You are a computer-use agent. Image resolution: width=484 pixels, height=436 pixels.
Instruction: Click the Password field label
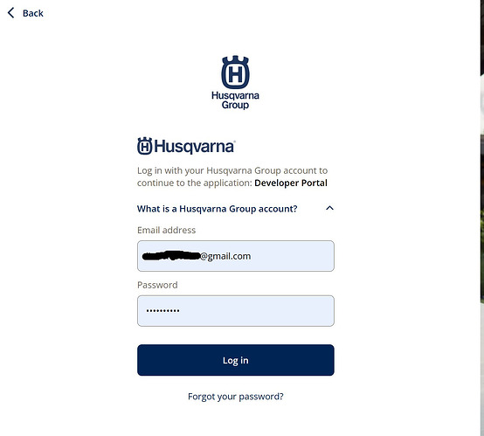(x=157, y=285)
